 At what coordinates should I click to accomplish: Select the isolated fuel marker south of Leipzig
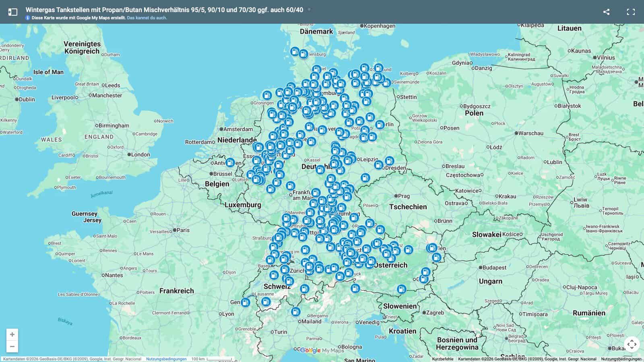click(365, 177)
